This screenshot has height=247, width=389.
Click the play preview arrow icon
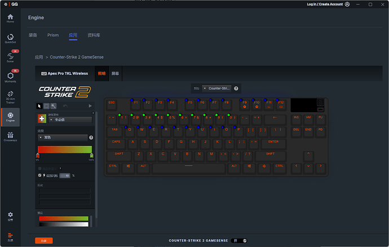90,105
